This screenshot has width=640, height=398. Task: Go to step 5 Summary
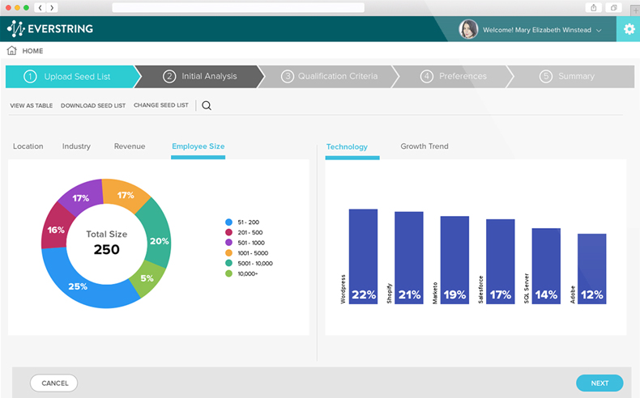coord(570,77)
